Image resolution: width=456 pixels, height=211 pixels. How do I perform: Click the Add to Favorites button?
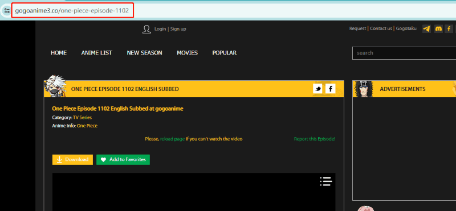pos(123,160)
